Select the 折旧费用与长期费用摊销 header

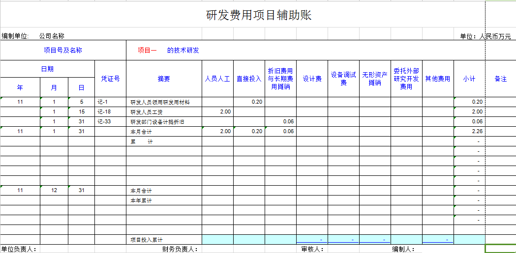tap(280, 79)
